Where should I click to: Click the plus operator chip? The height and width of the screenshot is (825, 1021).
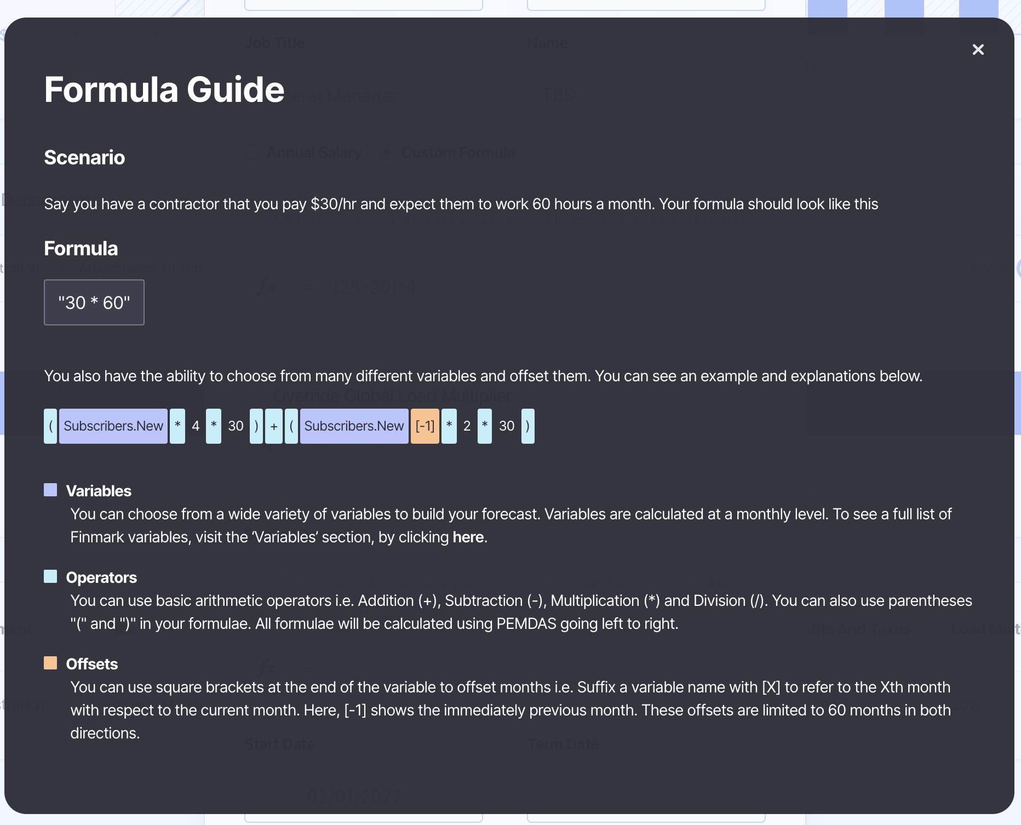[274, 426]
